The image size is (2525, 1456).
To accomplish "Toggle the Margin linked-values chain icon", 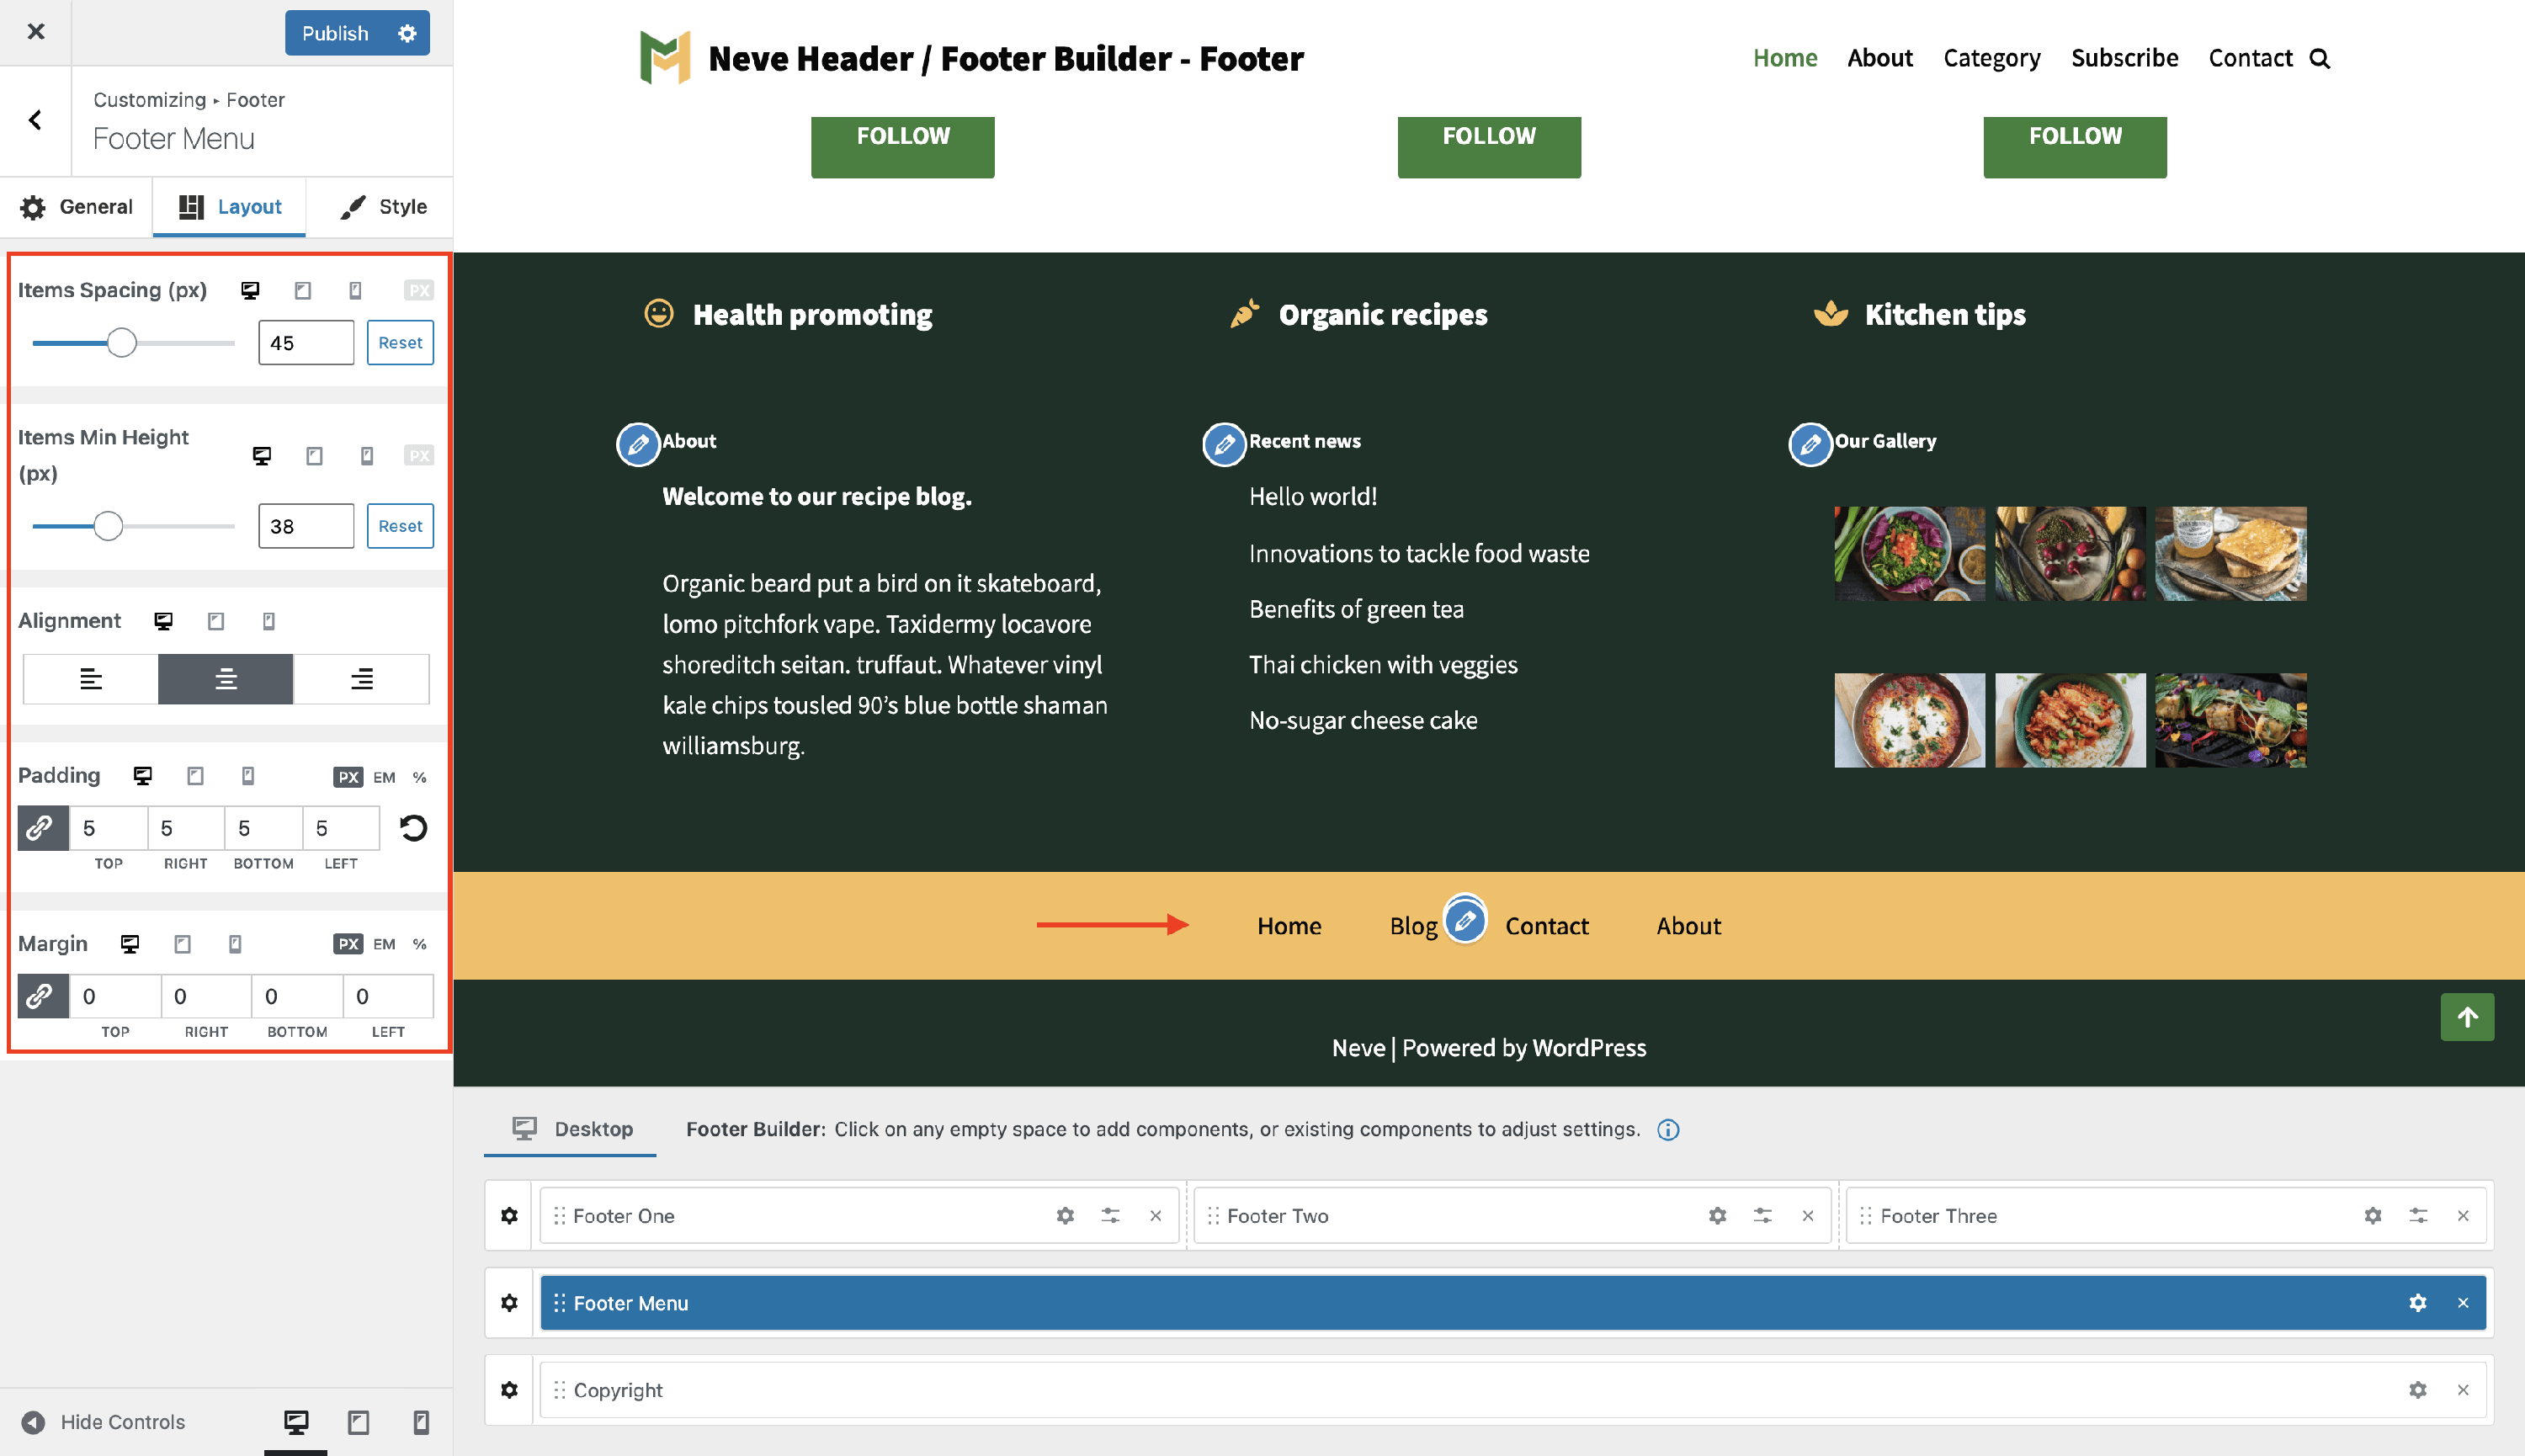I will pyautogui.click(x=40, y=996).
